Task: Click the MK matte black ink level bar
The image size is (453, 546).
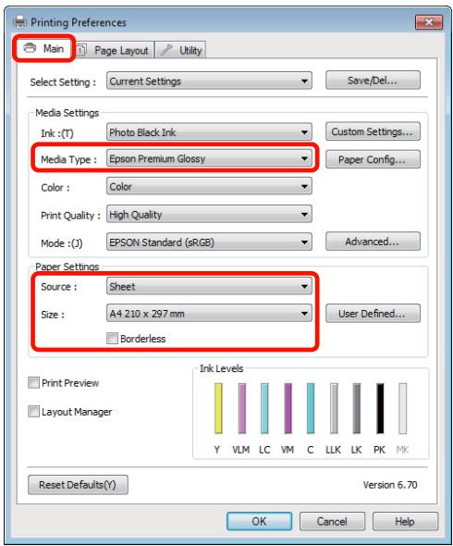Action: coord(402,408)
